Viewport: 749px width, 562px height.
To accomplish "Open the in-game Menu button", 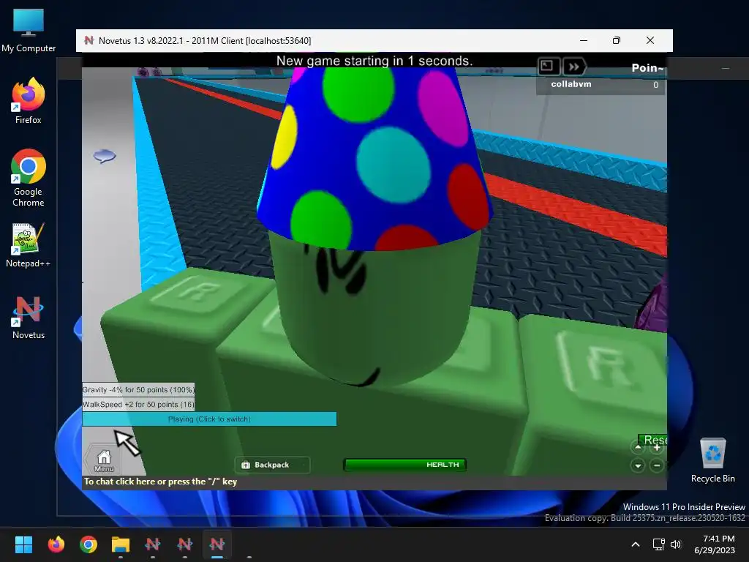I will [x=104, y=461].
